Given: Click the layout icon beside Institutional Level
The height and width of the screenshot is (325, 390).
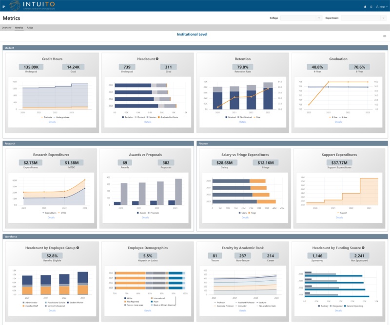Looking at the screenshot, I should click(x=385, y=36).
